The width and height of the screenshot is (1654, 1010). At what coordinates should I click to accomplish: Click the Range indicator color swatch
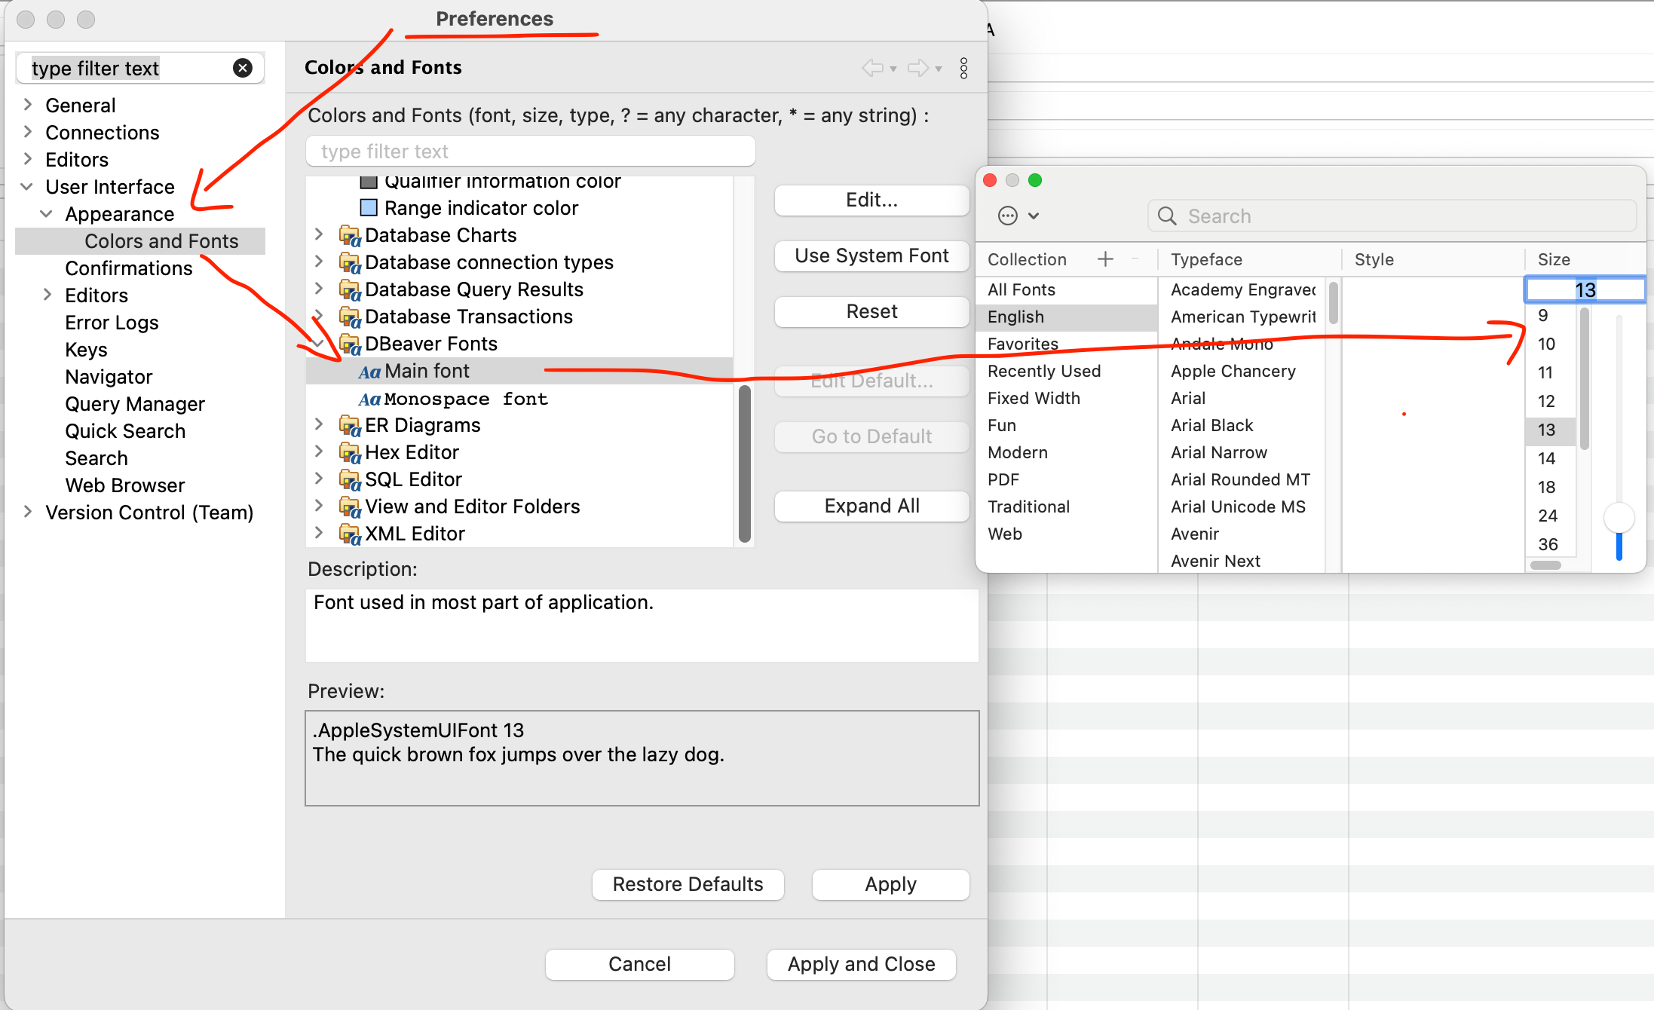[367, 207]
